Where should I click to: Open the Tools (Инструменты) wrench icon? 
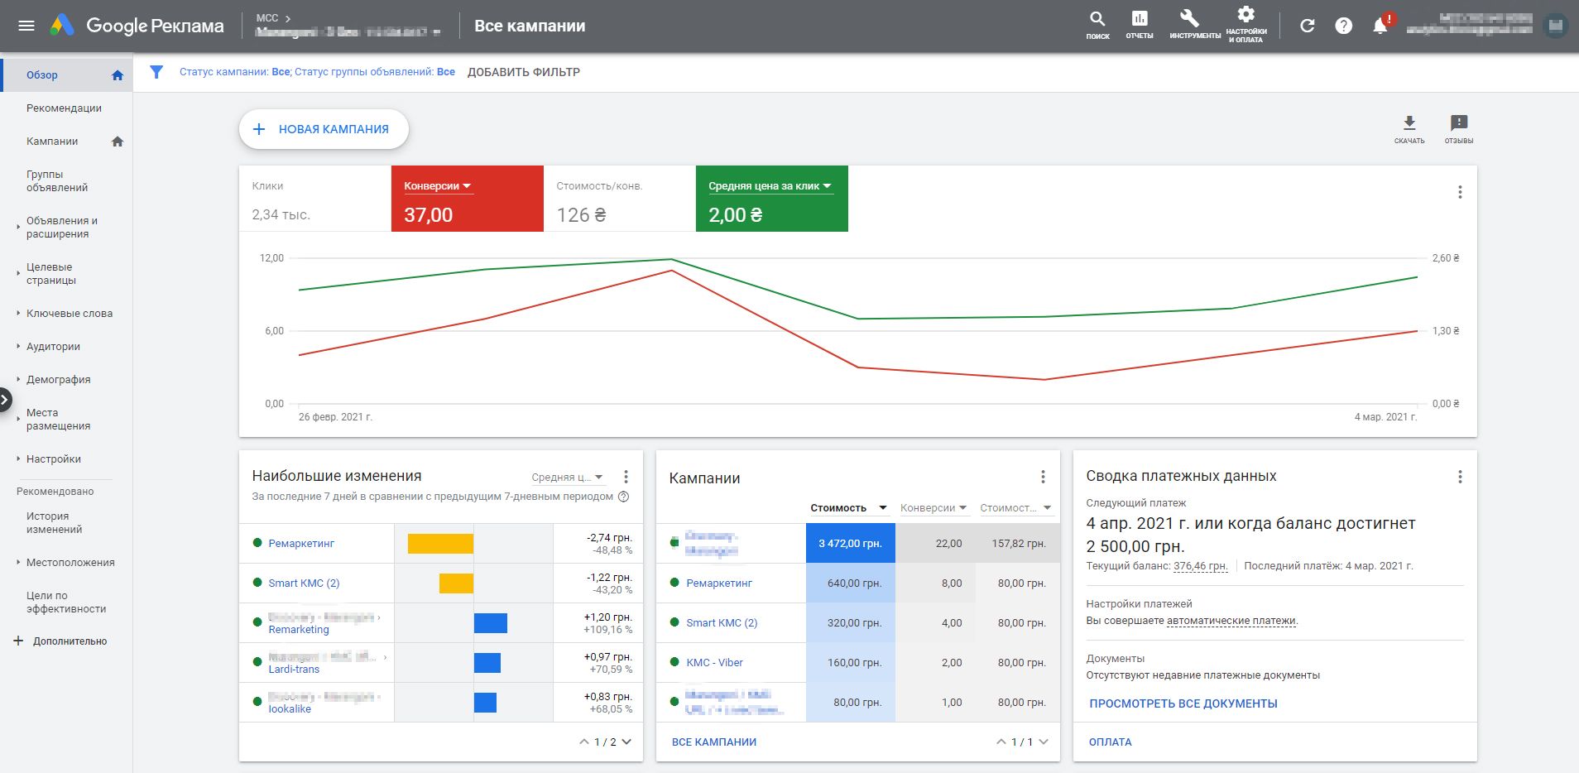tap(1189, 20)
